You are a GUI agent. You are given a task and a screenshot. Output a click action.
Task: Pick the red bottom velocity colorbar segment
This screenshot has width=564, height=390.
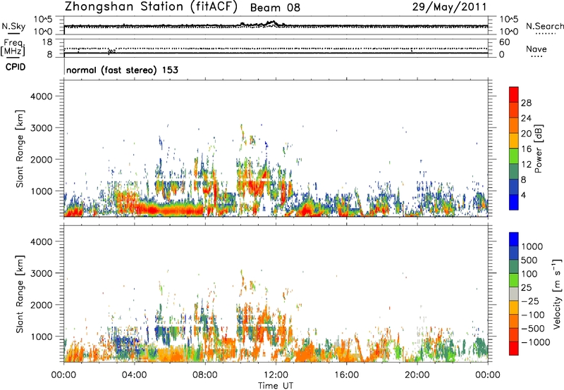point(514,348)
